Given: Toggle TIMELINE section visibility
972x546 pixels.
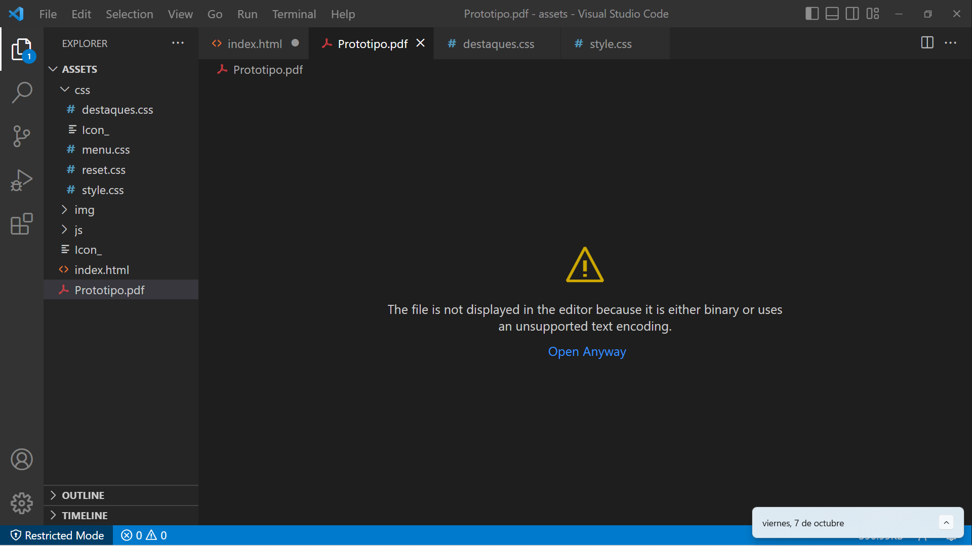Looking at the screenshot, I should [x=84, y=515].
